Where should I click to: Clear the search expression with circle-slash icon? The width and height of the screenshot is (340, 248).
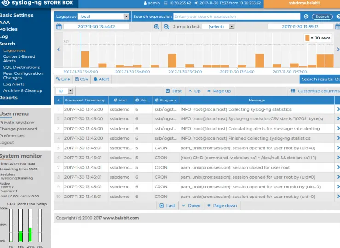tap(306, 17)
